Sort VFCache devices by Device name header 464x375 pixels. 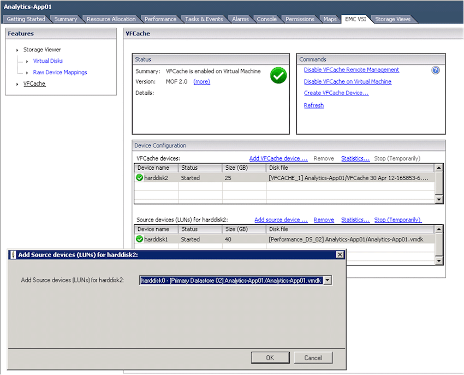coord(156,168)
